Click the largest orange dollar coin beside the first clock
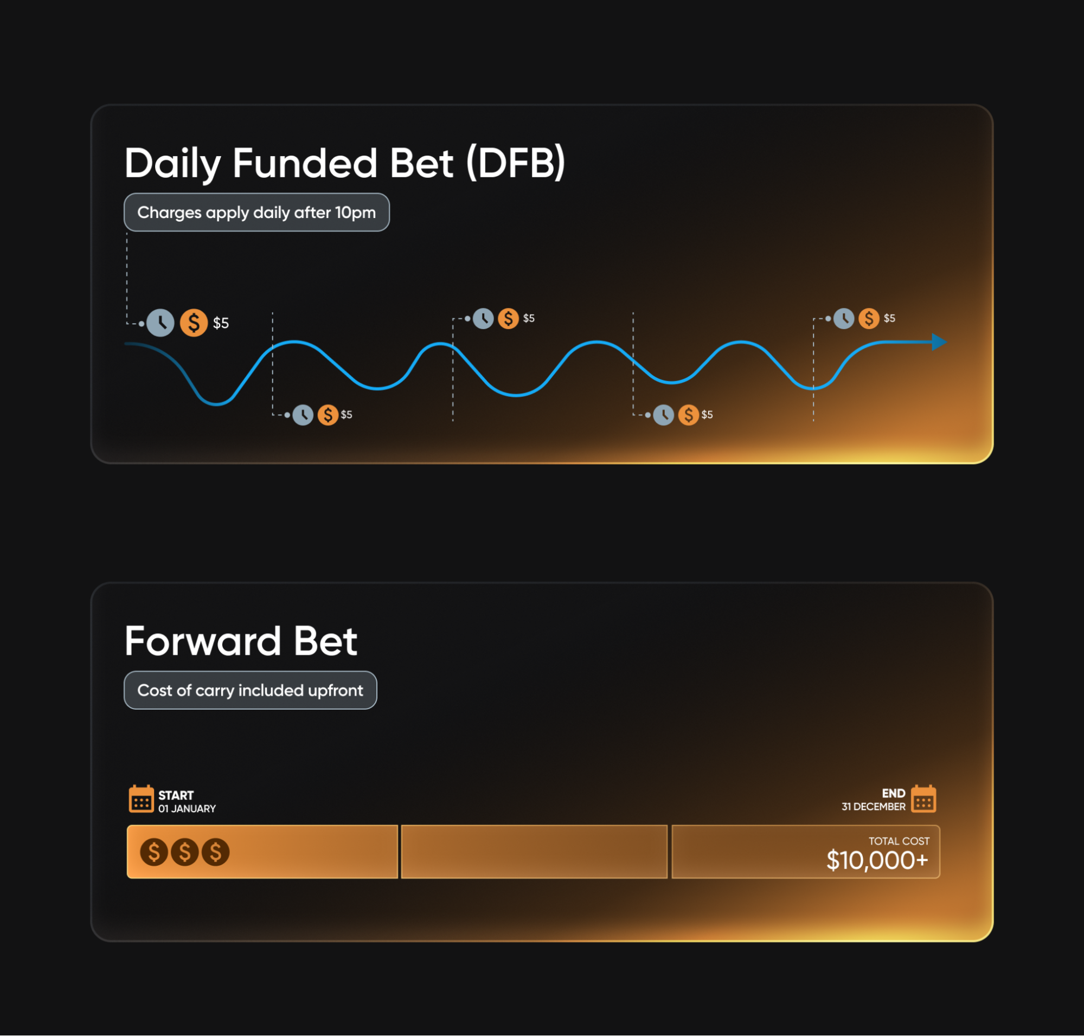The image size is (1084, 1036). (x=194, y=323)
